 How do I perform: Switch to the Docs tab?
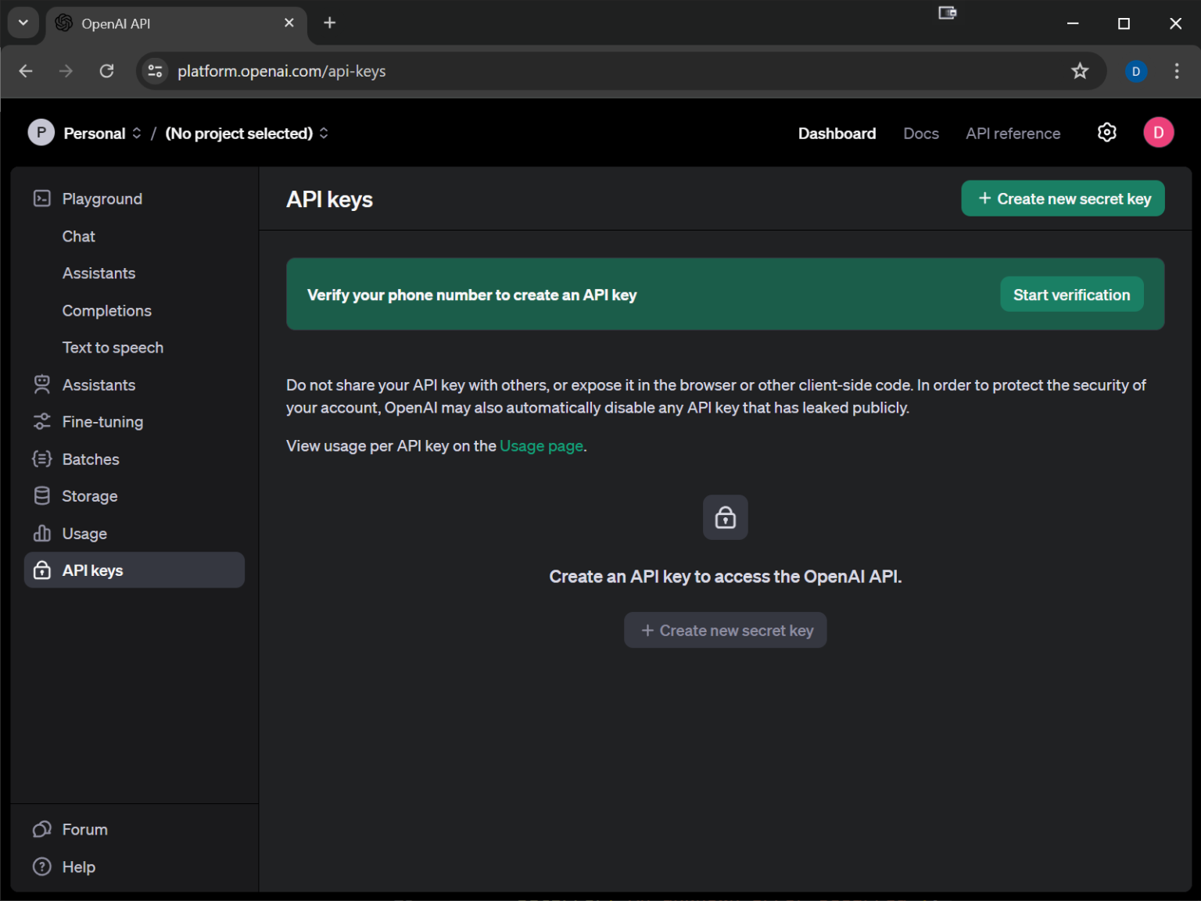[920, 134]
